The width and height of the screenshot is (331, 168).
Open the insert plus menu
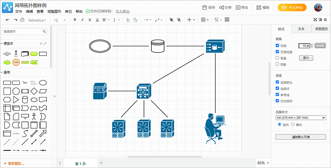[191, 20]
